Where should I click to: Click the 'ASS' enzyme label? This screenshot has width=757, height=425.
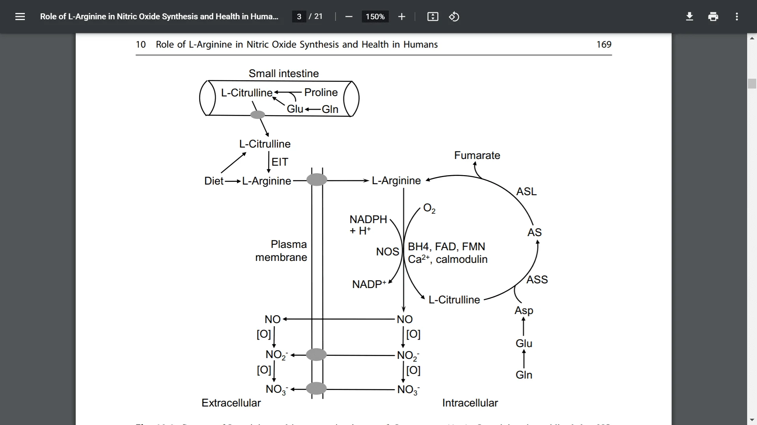tap(537, 280)
